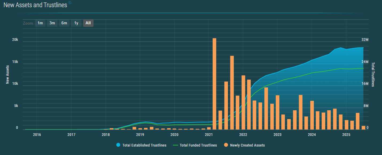The height and width of the screenshot is (155, 382).
Task: Click the orange Newly Created Assets legend dot
Action: (x=226, y=145)
